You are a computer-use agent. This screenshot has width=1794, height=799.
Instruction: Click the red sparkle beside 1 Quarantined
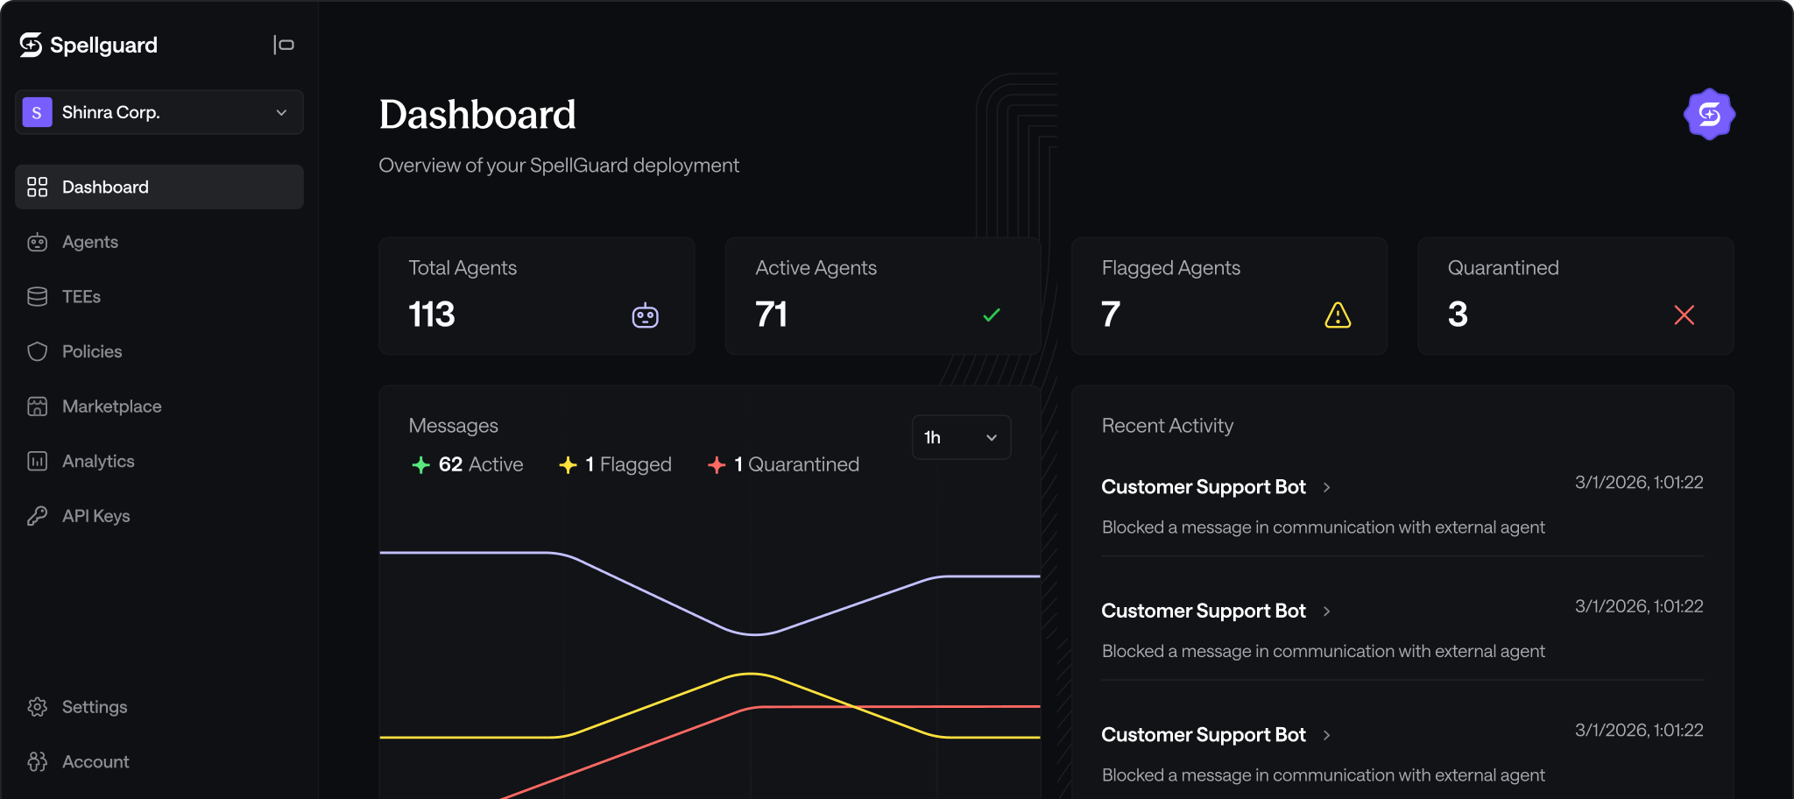pos(717,464)
